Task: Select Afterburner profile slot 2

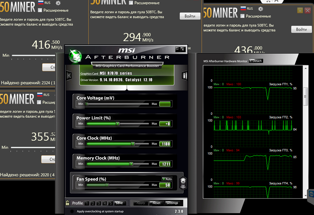Action: coord(93,203)
